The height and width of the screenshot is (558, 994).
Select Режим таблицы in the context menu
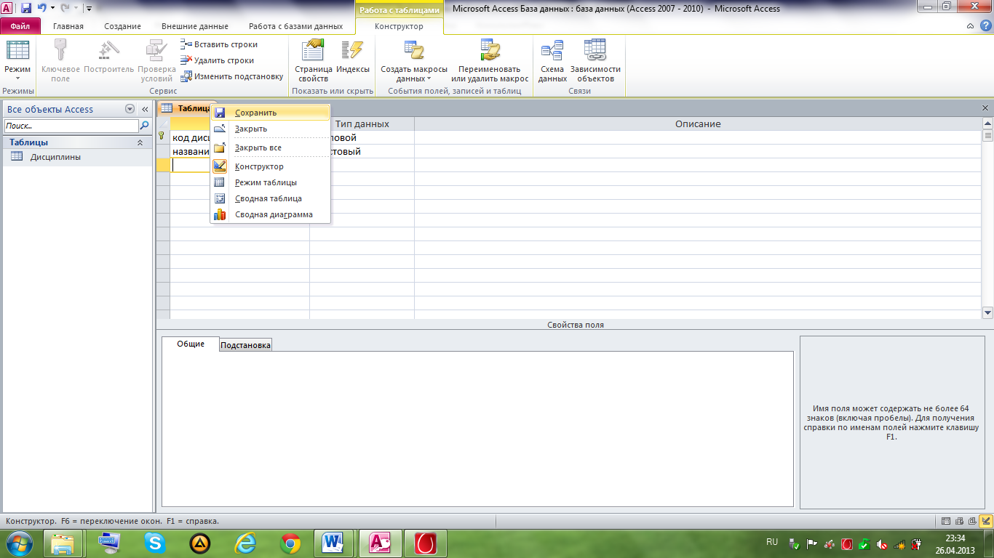click(271, 182)
